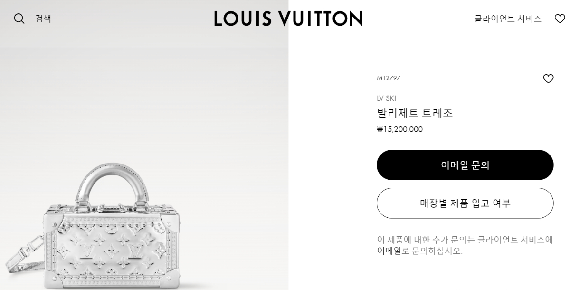Open wishlist heart icon in header

[560, 19]
